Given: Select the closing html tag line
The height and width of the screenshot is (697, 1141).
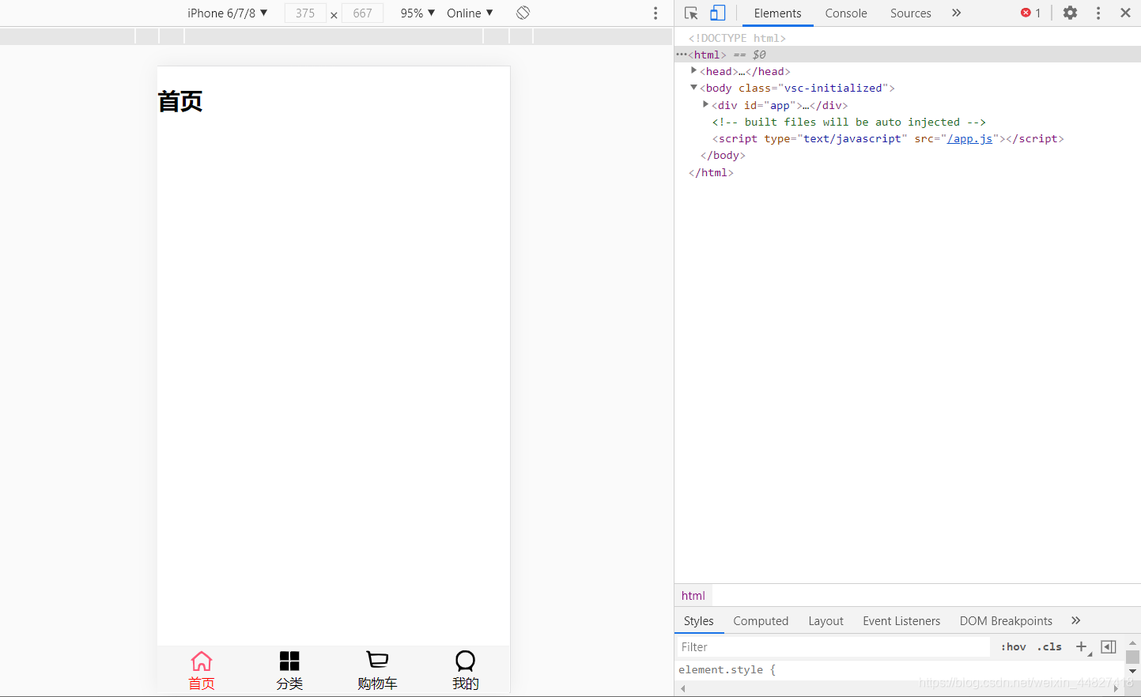Looking at the screenshot, I should click(x=711, y=172).
